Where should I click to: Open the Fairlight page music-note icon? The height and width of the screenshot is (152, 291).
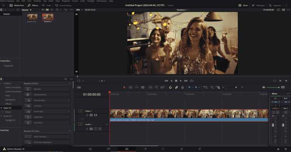[x=181, y=149]
